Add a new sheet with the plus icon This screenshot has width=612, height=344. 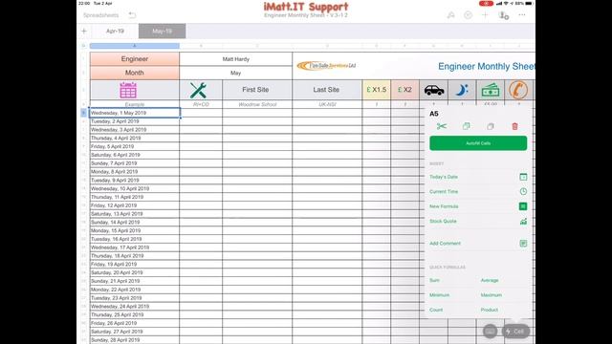coord(84,31)
